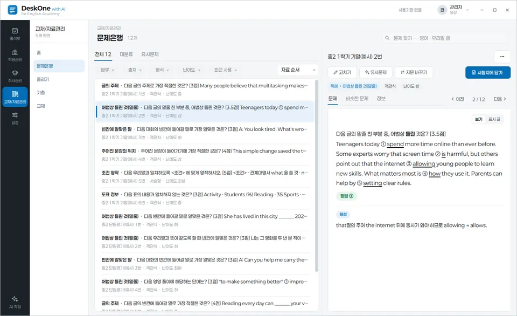Screen dimensions: 517x316
Task: Expand the 형식 filter dropdown
Action: [x=162, y=70]
